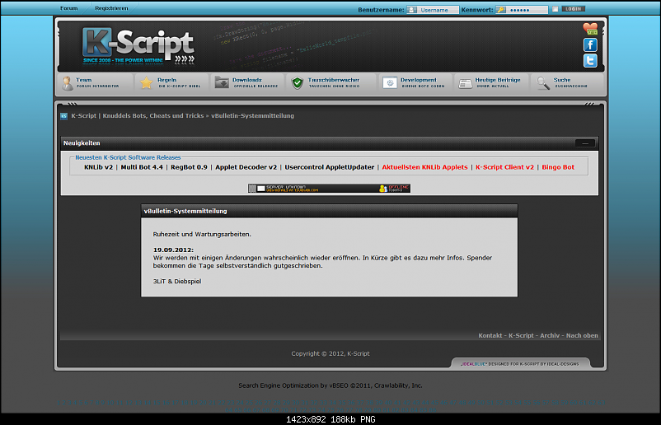Viewport: 661px width, 425px height.
Task: Focus the Benutzername input field
Action: [433, 10]
